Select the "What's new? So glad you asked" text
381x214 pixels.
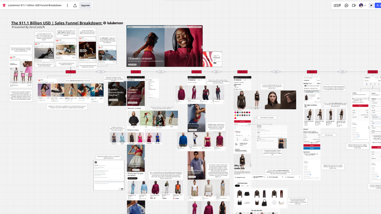135,174
